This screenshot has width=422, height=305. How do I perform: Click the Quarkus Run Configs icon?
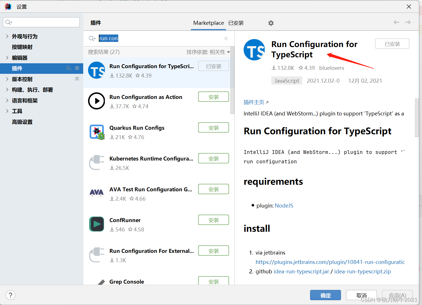pyautogui.click(x=97, y=132)
